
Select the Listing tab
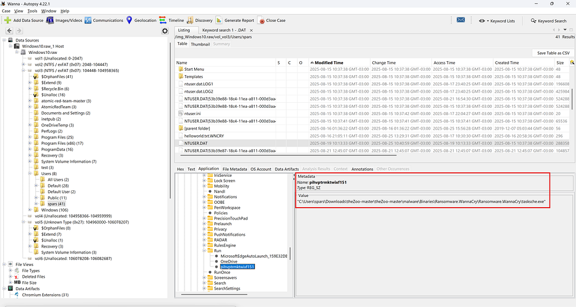point(184,30)
